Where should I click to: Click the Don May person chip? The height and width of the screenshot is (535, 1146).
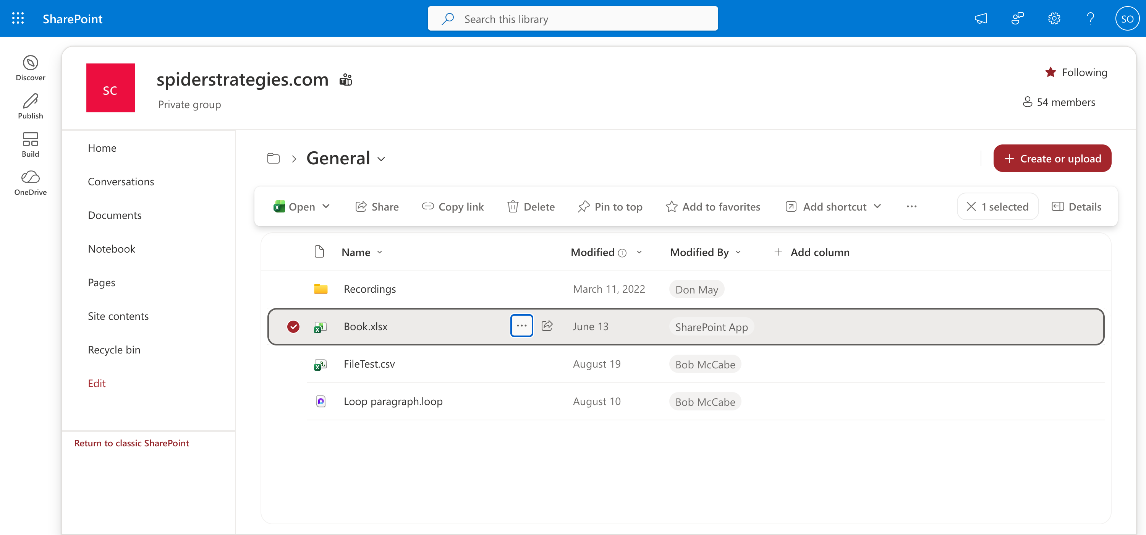pos(697,289)
